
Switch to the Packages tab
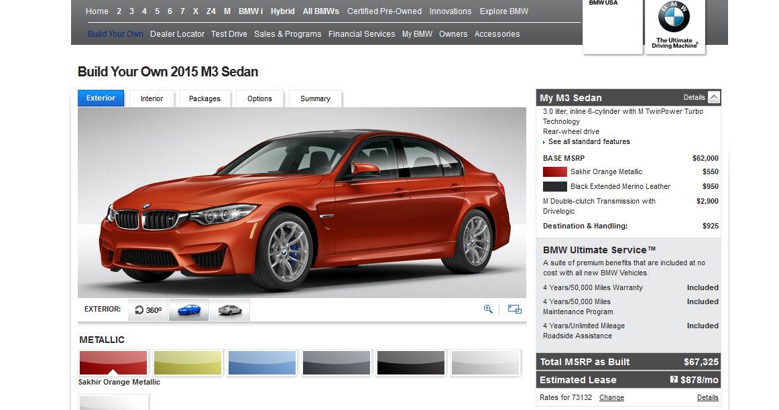[204, 98]
